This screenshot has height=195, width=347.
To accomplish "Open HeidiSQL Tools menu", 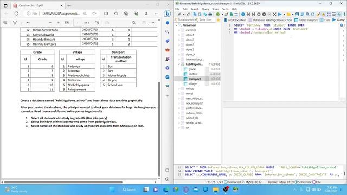I will tap(215, 9).
